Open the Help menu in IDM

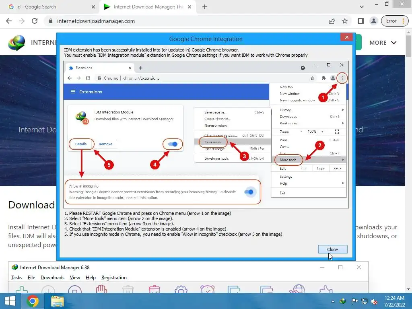[91, 278]
